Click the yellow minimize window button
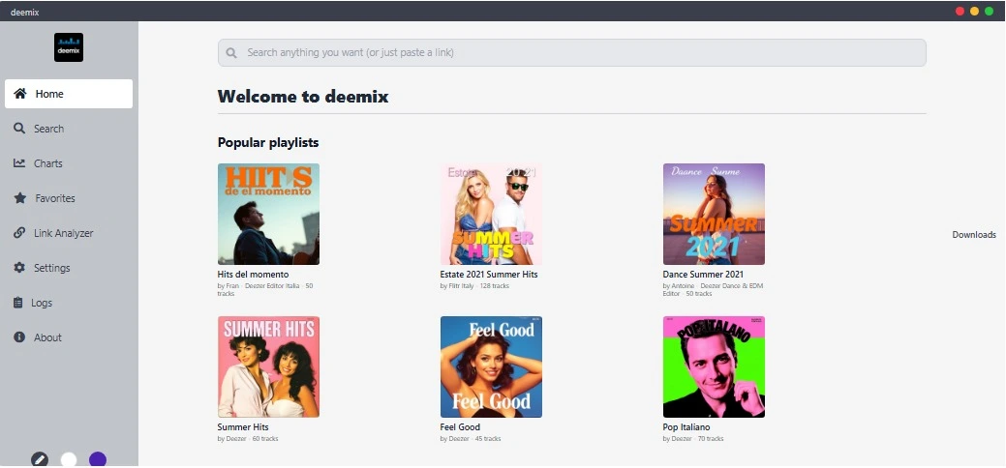This screenshot has height=468, width=1006. click(975, 11)
